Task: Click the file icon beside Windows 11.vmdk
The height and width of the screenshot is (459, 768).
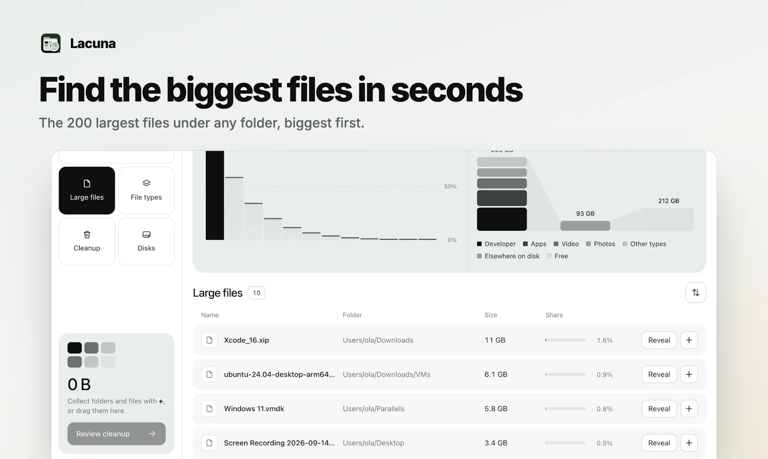Action: [209, 409]
